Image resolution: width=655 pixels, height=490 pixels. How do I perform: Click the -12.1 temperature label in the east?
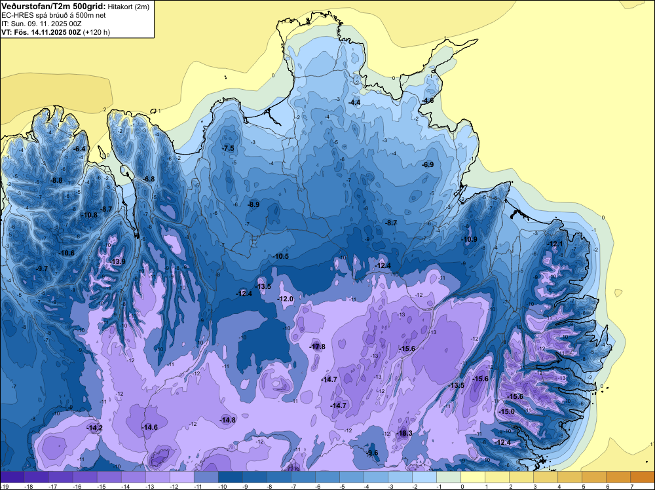click(x=555, y=244)
